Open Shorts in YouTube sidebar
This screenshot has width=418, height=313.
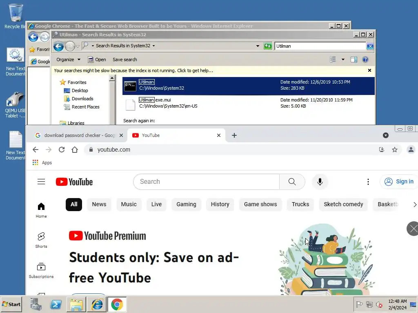coord(41,240)
